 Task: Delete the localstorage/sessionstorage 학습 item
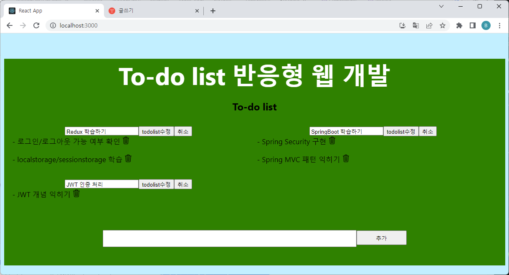(129, 158)
